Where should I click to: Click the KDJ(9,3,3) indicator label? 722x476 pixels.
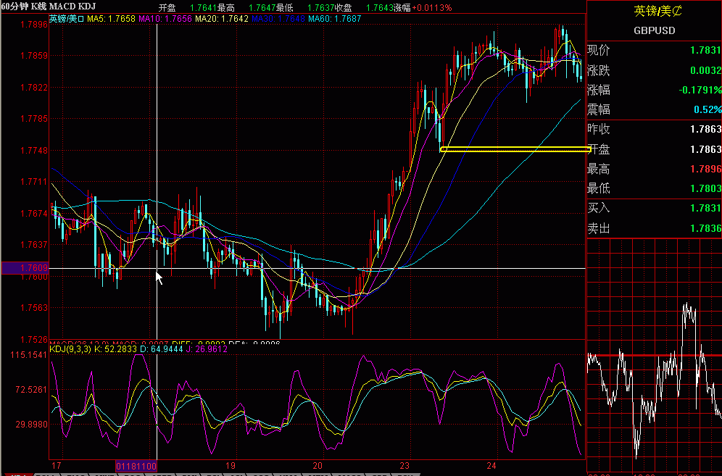click(70, 349)
